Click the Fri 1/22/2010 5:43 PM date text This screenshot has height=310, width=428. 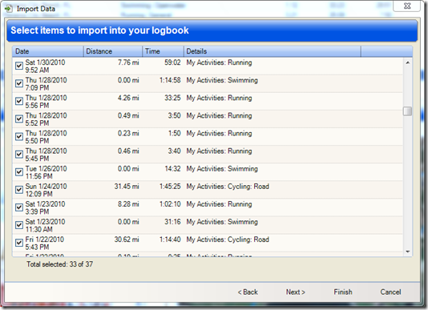[x=45, y=244]
